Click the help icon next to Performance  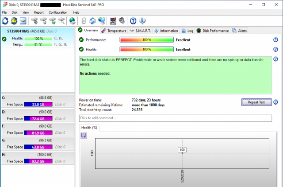(x=275, y=40)
